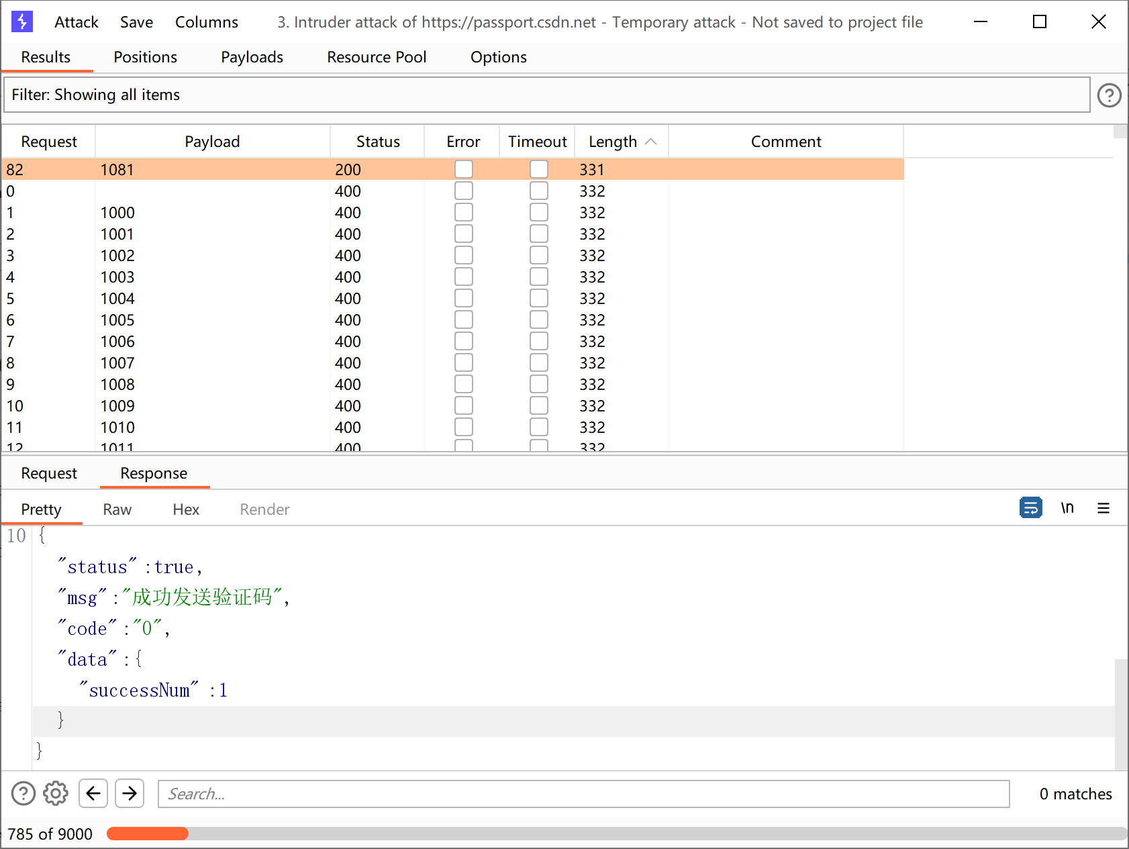
Task: Show the Request message tab
Action: [49, 473]
